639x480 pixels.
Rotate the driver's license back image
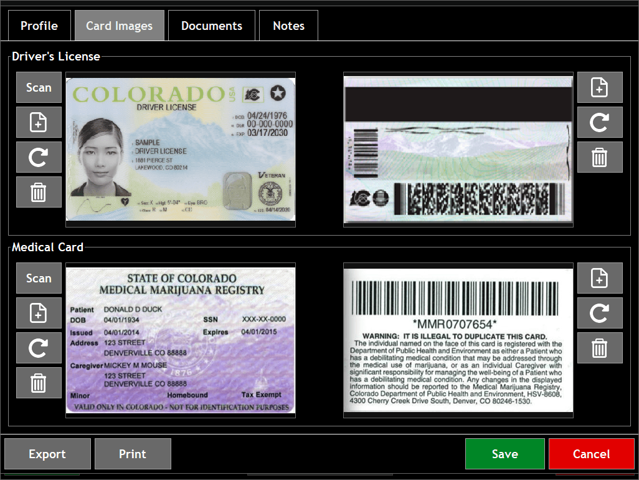pyautogui.click(x=600, y=122)
